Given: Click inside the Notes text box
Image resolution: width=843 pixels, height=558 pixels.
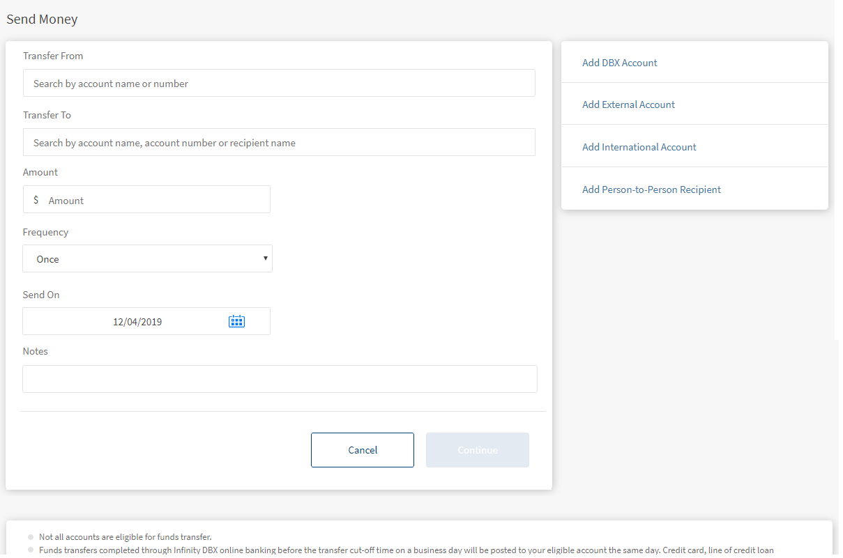Looking at the screenshot, I should coord(280,379).
